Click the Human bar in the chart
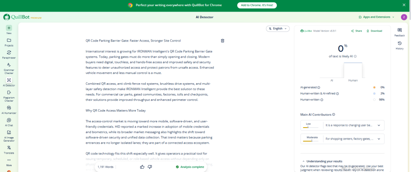411x172 pixels. pyautogui.click(x=353, y=70)
